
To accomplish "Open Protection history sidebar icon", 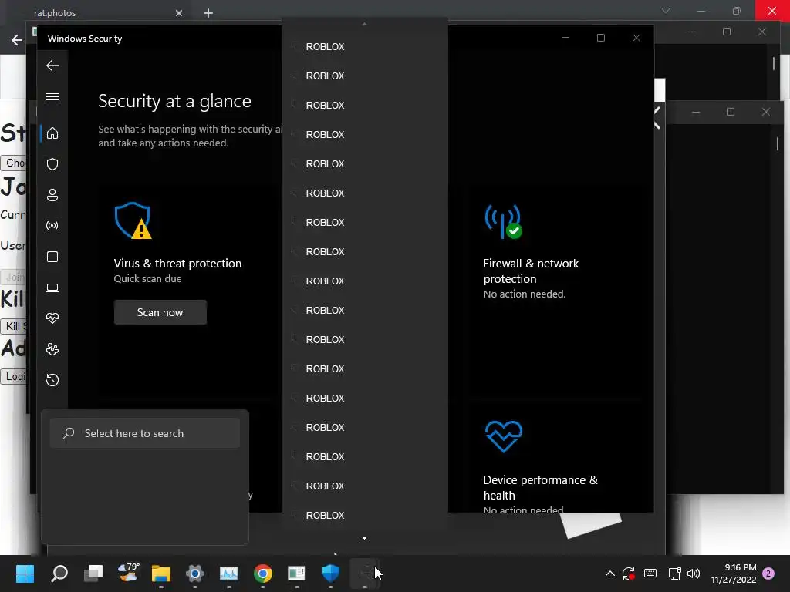I will [x=52, y=379].
